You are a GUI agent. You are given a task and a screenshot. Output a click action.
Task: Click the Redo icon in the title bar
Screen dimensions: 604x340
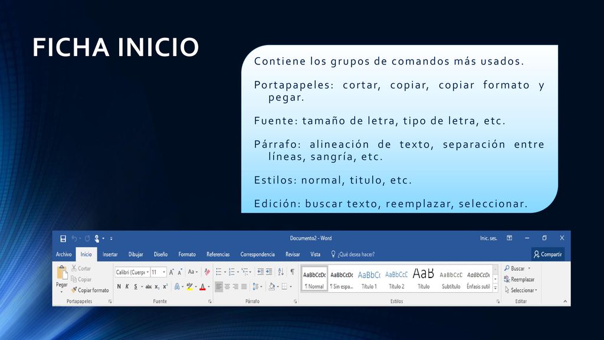(x=87, y=238)
